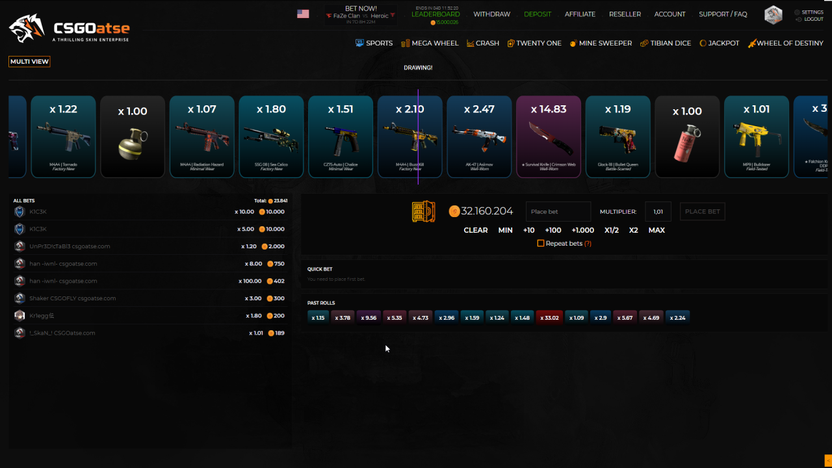The image size is (832, 468).
Task: Select the x14.83 Survival Knife item card
Action: point(549,136)
